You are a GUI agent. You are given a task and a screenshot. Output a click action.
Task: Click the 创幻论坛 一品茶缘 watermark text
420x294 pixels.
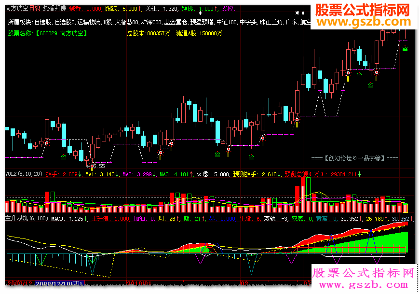[354, 158]
